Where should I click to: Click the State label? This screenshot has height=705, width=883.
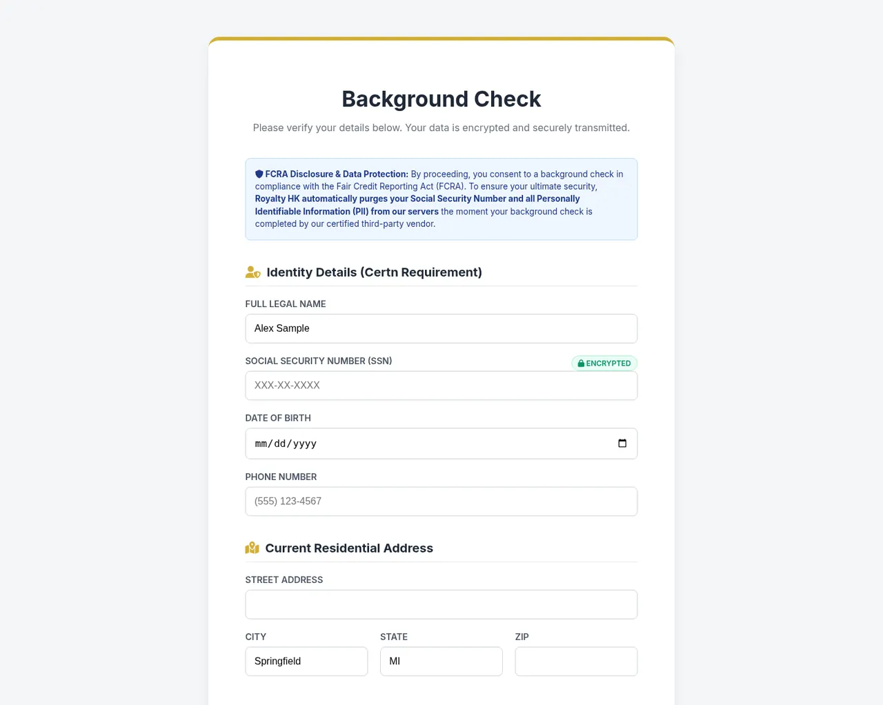point(394,637)
